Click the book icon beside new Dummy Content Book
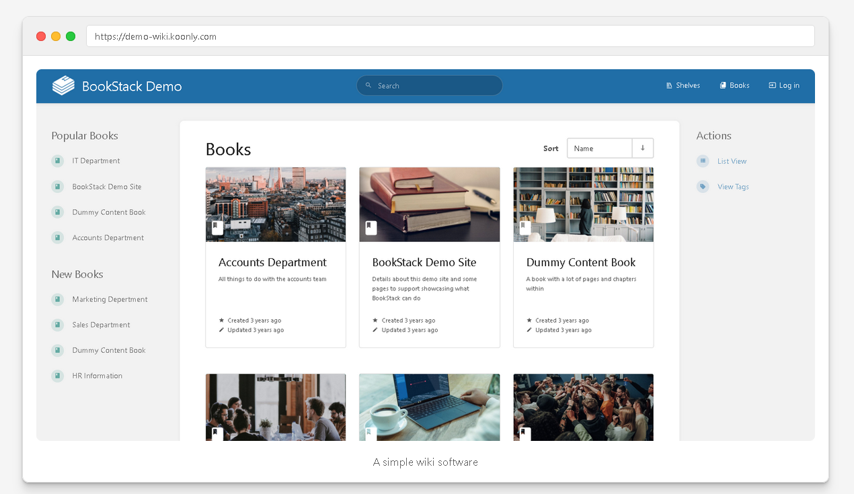 pyautogui.click(x=57, y=350)
